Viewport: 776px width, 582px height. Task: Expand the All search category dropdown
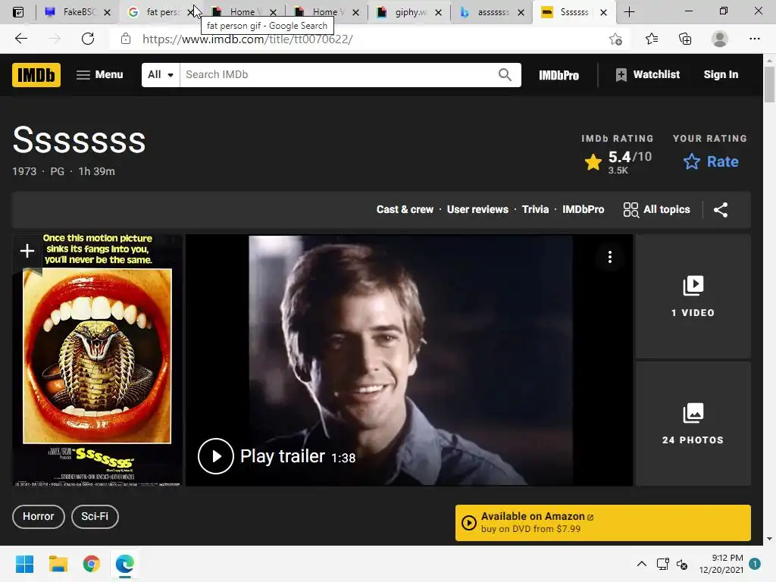tap(161, 75)
